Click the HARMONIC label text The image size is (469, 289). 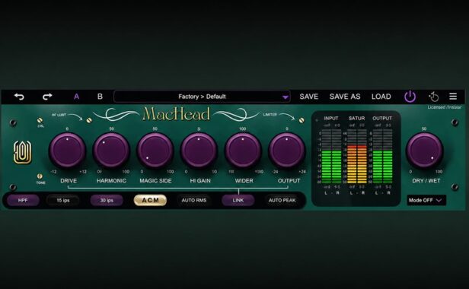tap(111, 180)
